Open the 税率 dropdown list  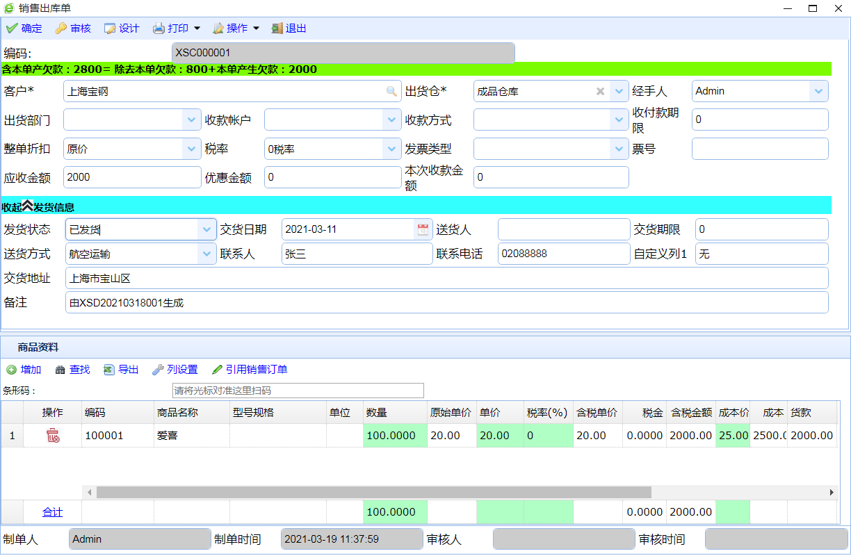coord(392,149)
